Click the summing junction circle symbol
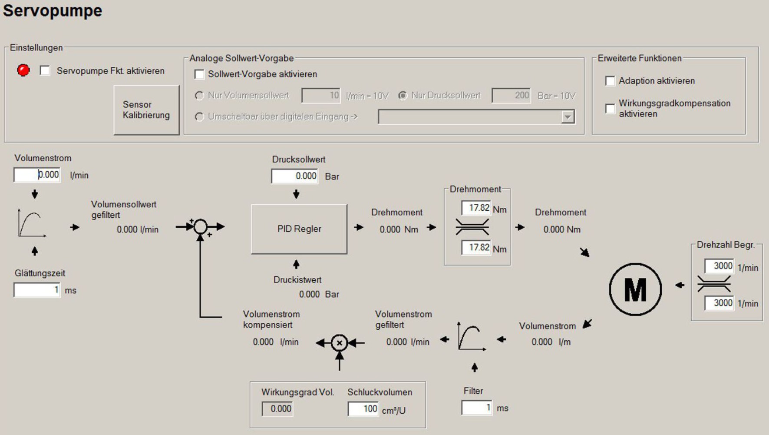Screen dimensions: 769x435 pyautogui.click(x=200, y=226)
